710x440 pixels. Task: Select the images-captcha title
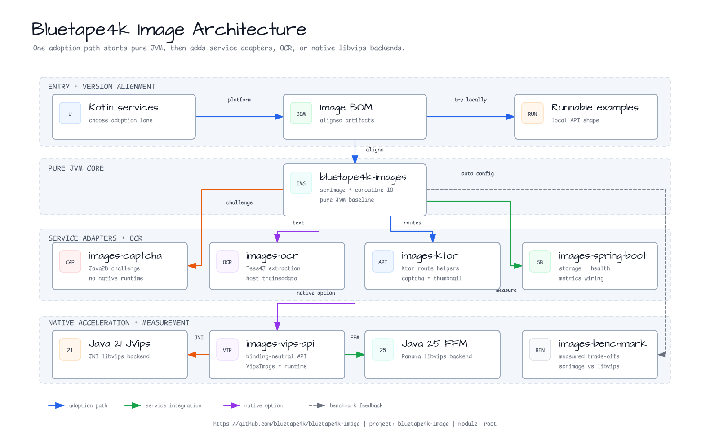click(x=125, y=256)
